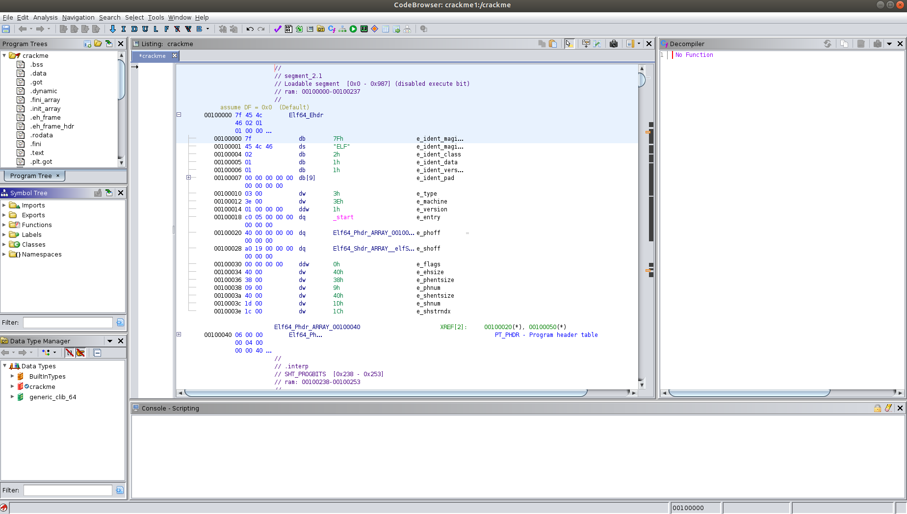Click Listing diff/markup icon beside camera
The height and width of the screenshot is (514, 907).
(x=597, y=44)
